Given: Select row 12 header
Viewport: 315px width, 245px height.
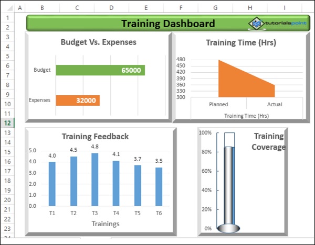Looking at the screenshot, I should (7, 122).
